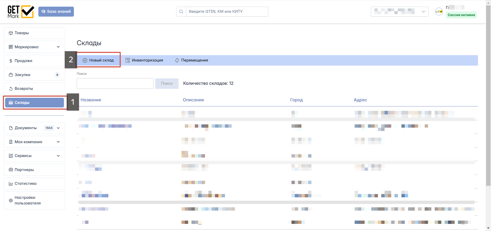Image resolution: width=491 pixels, height=231 pixels.
Task: Click the GET Mark logo
Action: click(x=21, y=12)
